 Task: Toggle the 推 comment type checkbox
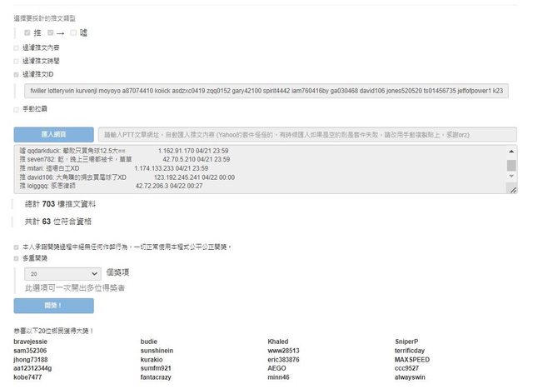pyautogui.click(x=27, y=32)
